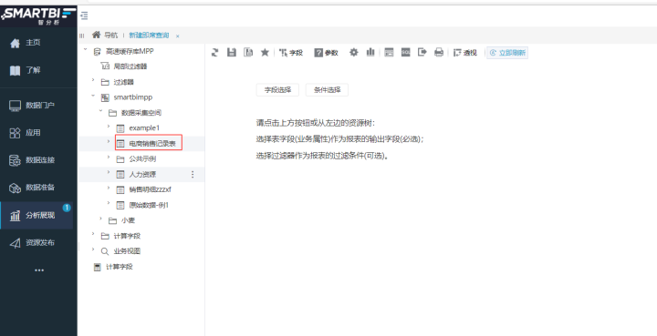Switch to the 新建即席查询 tab
The height and width of the screenshot is (336, 657).
pyautogui.click(x=149, y=36)
